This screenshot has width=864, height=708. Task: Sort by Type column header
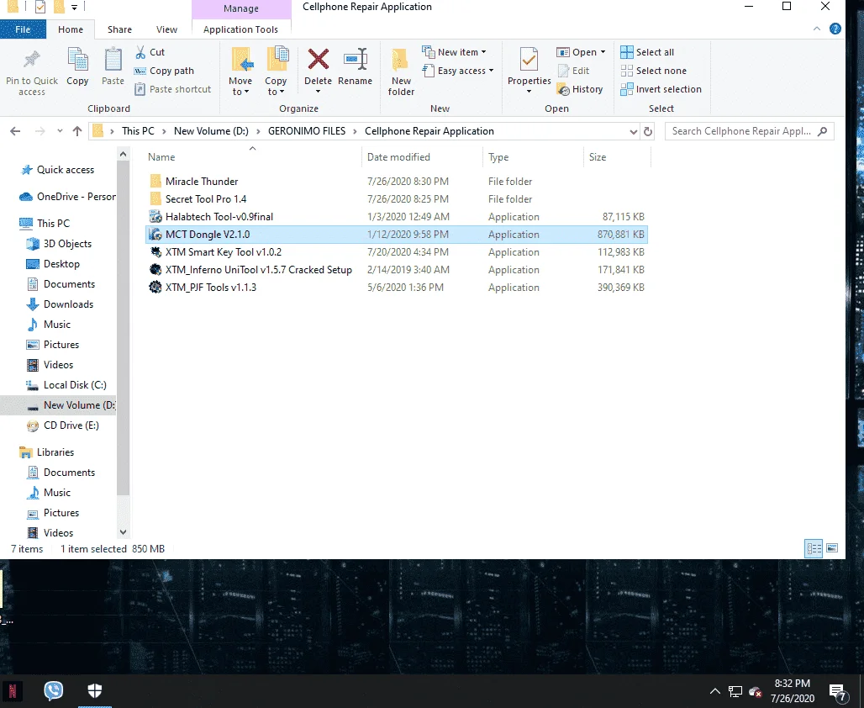click(x=498, y=157)
